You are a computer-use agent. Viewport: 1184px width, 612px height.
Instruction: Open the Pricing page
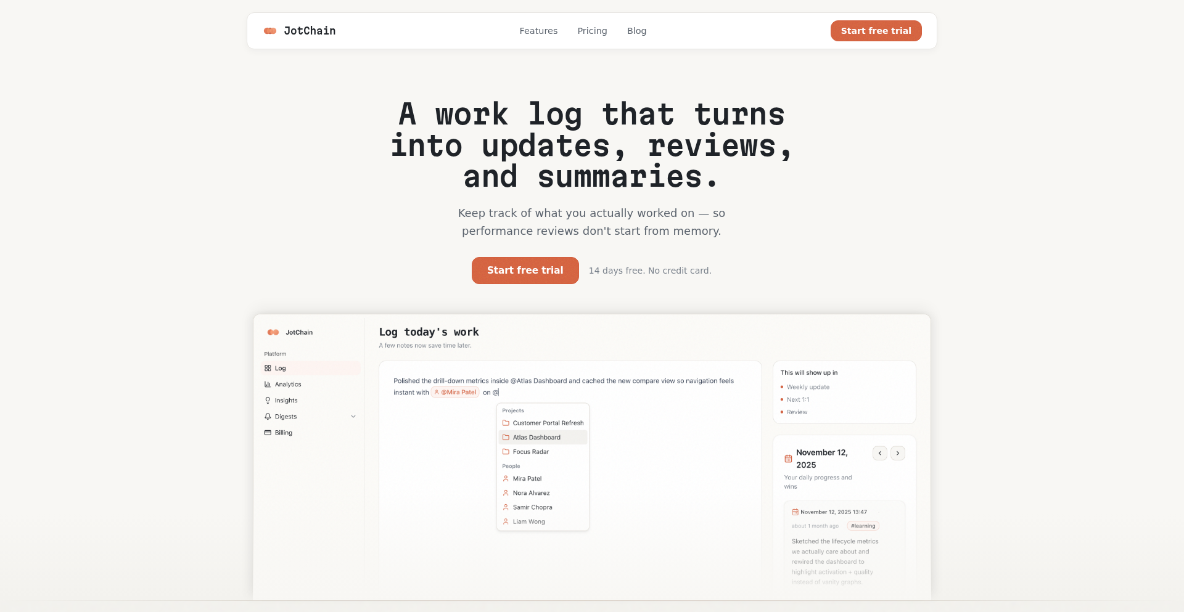(592, 31)
